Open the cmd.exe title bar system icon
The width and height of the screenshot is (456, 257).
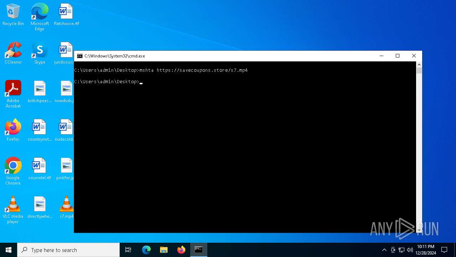coord(80,56)
